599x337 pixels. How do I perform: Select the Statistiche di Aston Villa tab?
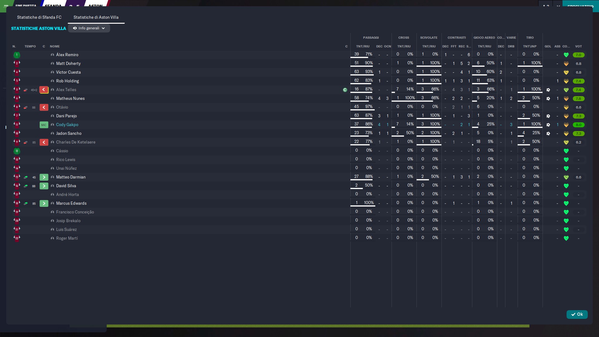point(96,17)
